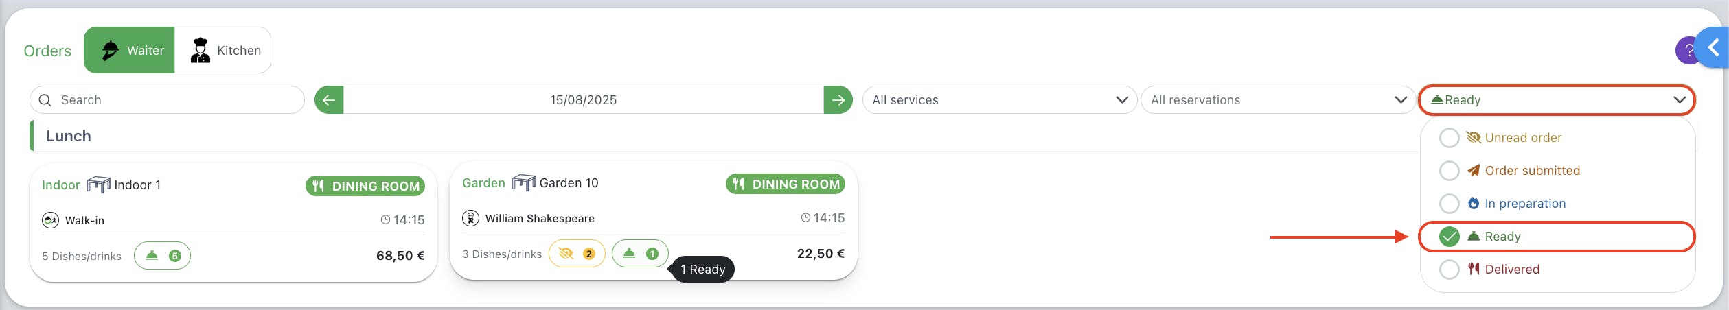
Task: Advance to next date with right arrow
Action: click(x=838, y=100)
